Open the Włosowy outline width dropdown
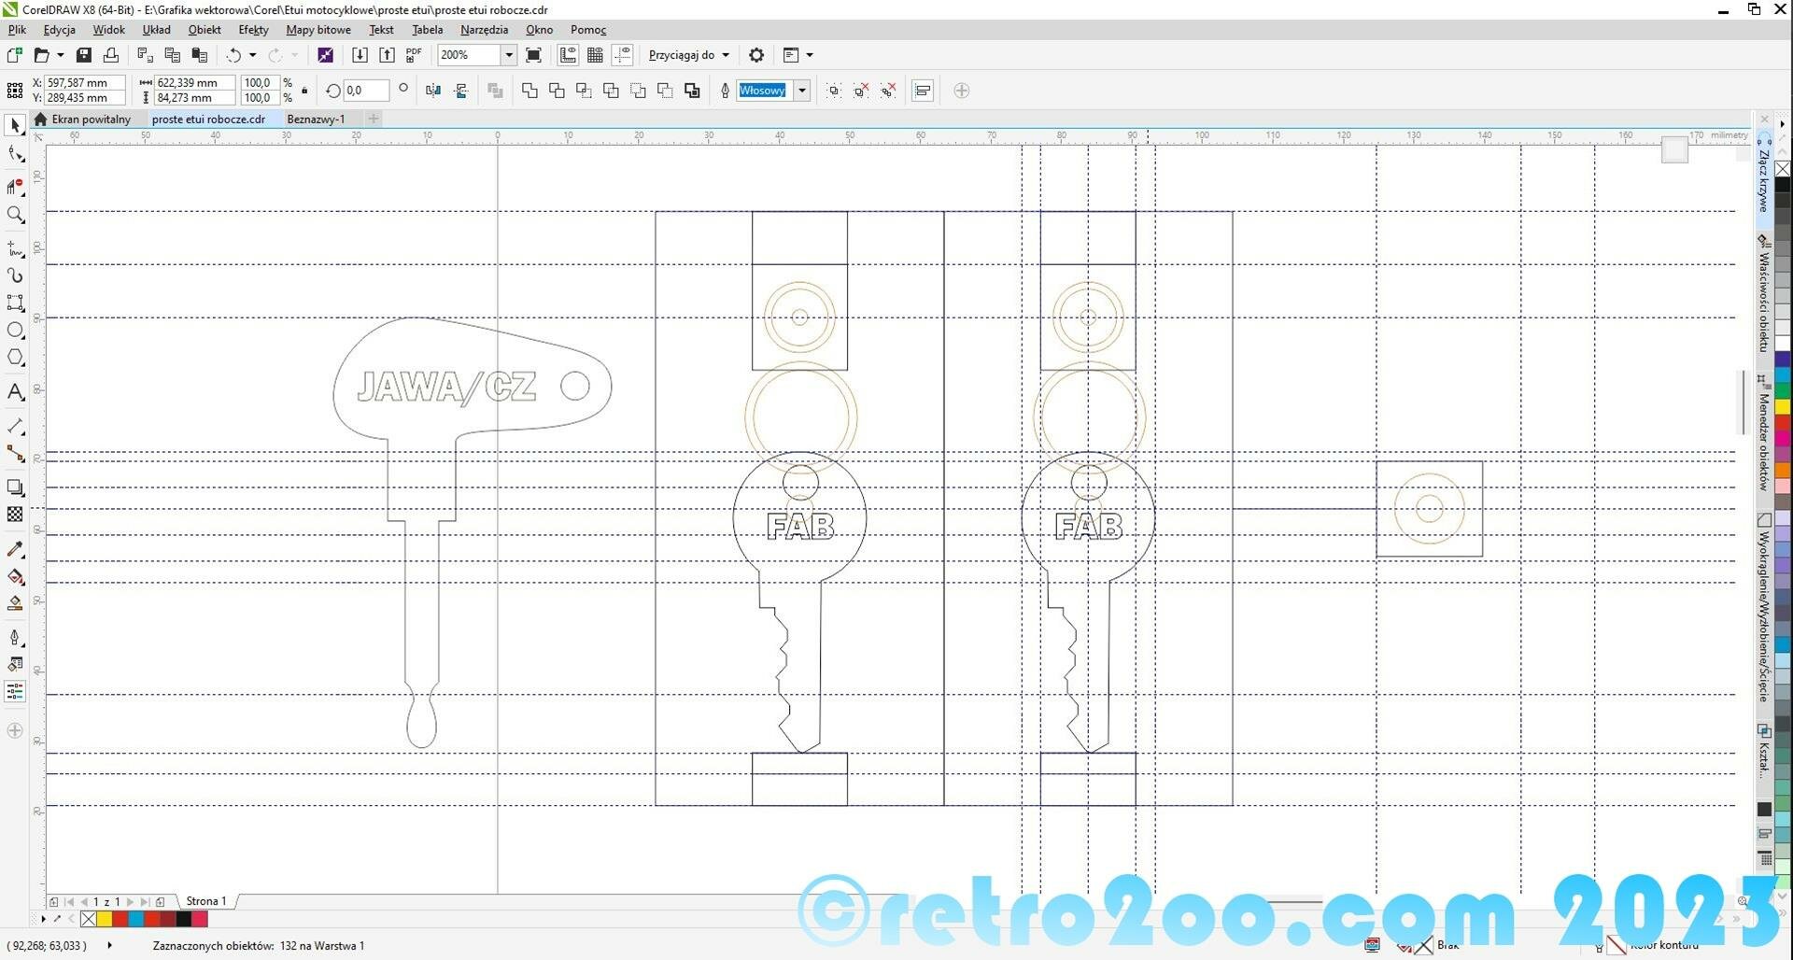Viewport: 1793px width, 960px height. click(x=801, y=91)
